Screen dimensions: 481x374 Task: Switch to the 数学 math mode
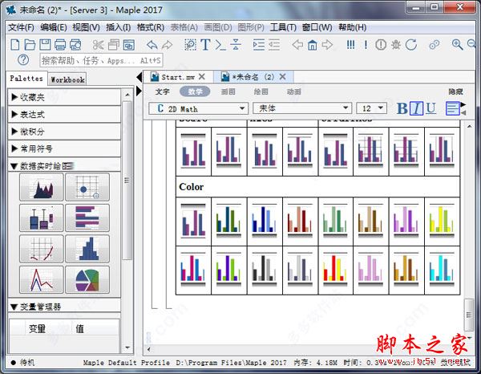click(x=195, y=91)
